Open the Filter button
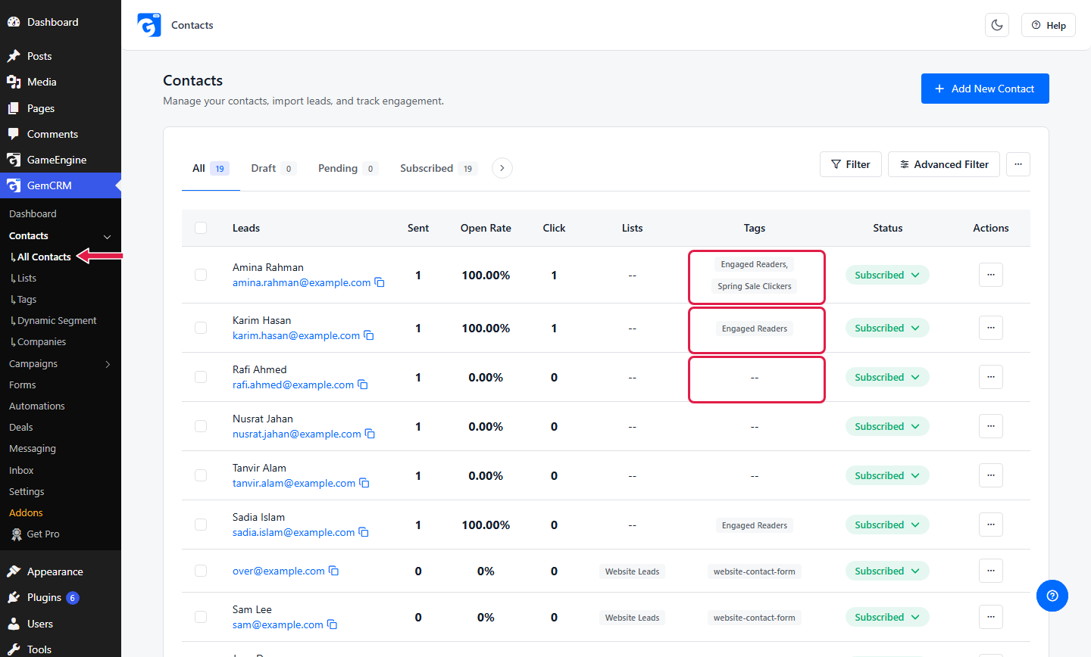This screenshot has width=1091, height=657. (x=851, y=164)
